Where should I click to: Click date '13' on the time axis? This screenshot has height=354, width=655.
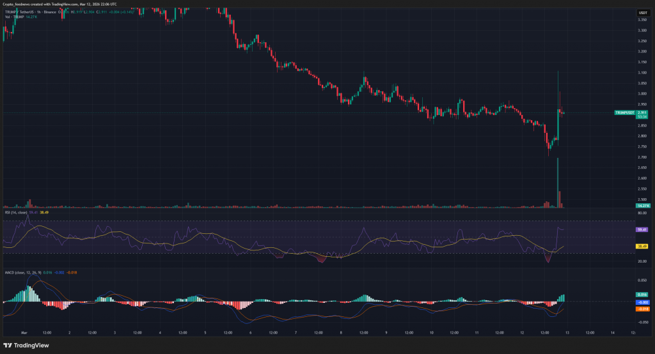point(567,333)
